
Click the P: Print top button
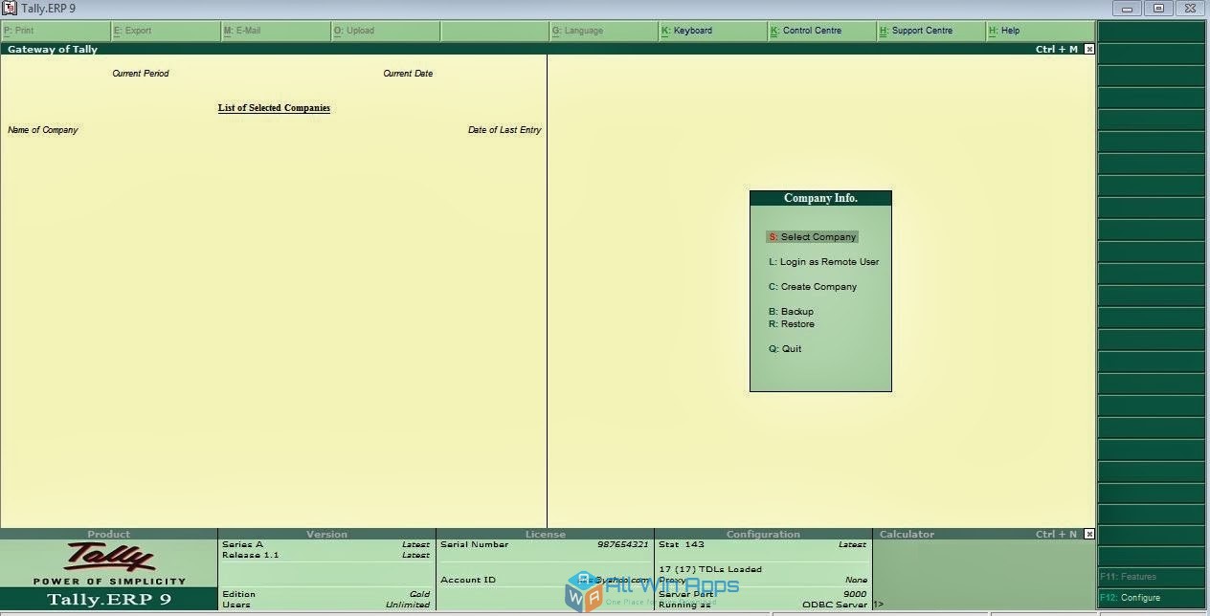56,31
